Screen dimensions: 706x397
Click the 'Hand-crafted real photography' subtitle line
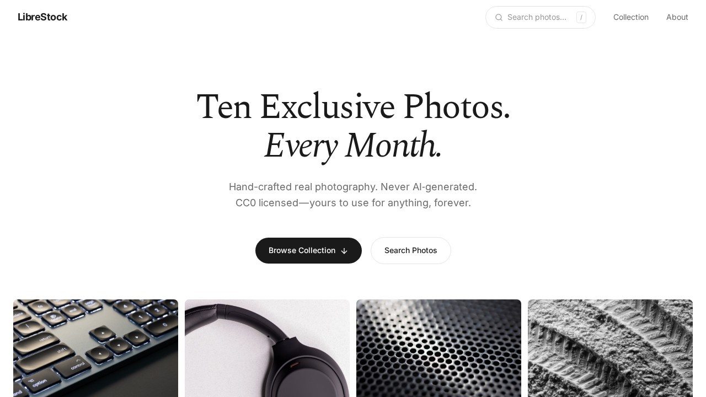(x=353, y=187)
